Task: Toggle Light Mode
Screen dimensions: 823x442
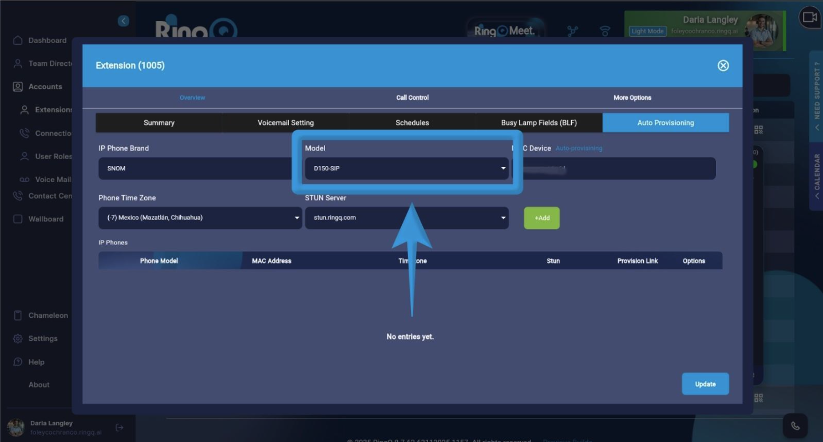Action: [x=647, y=31]
